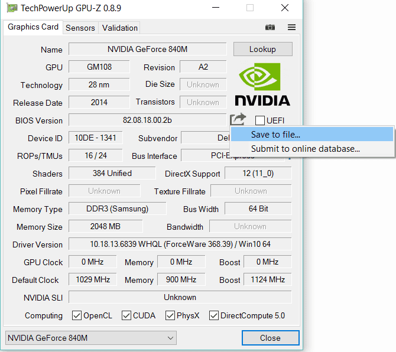This screenshot has width=396, height=352.
Task: Click the Device ID 10DE - 1341 field
Action: pyautogui.click(x=96, y=138)
